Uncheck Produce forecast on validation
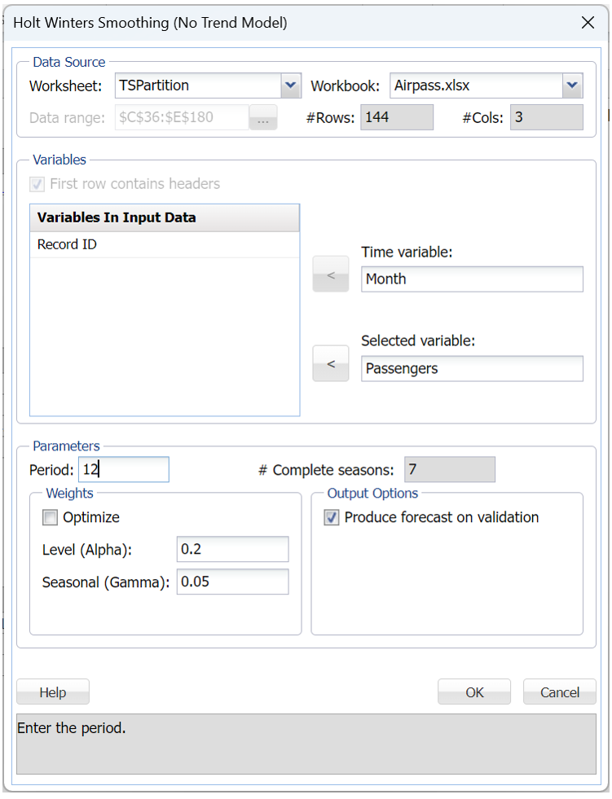Screen dimensions: 612x799 point(332,518)
